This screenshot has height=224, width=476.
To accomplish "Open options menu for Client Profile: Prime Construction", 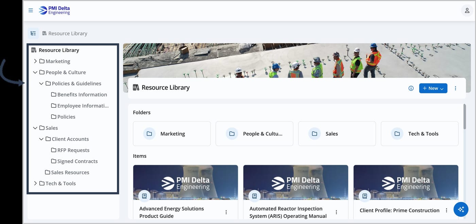I will [x=446, y=210].
